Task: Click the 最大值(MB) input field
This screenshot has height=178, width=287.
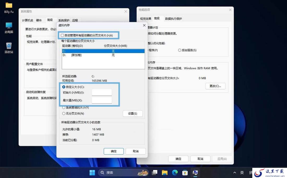Action: 102,100
